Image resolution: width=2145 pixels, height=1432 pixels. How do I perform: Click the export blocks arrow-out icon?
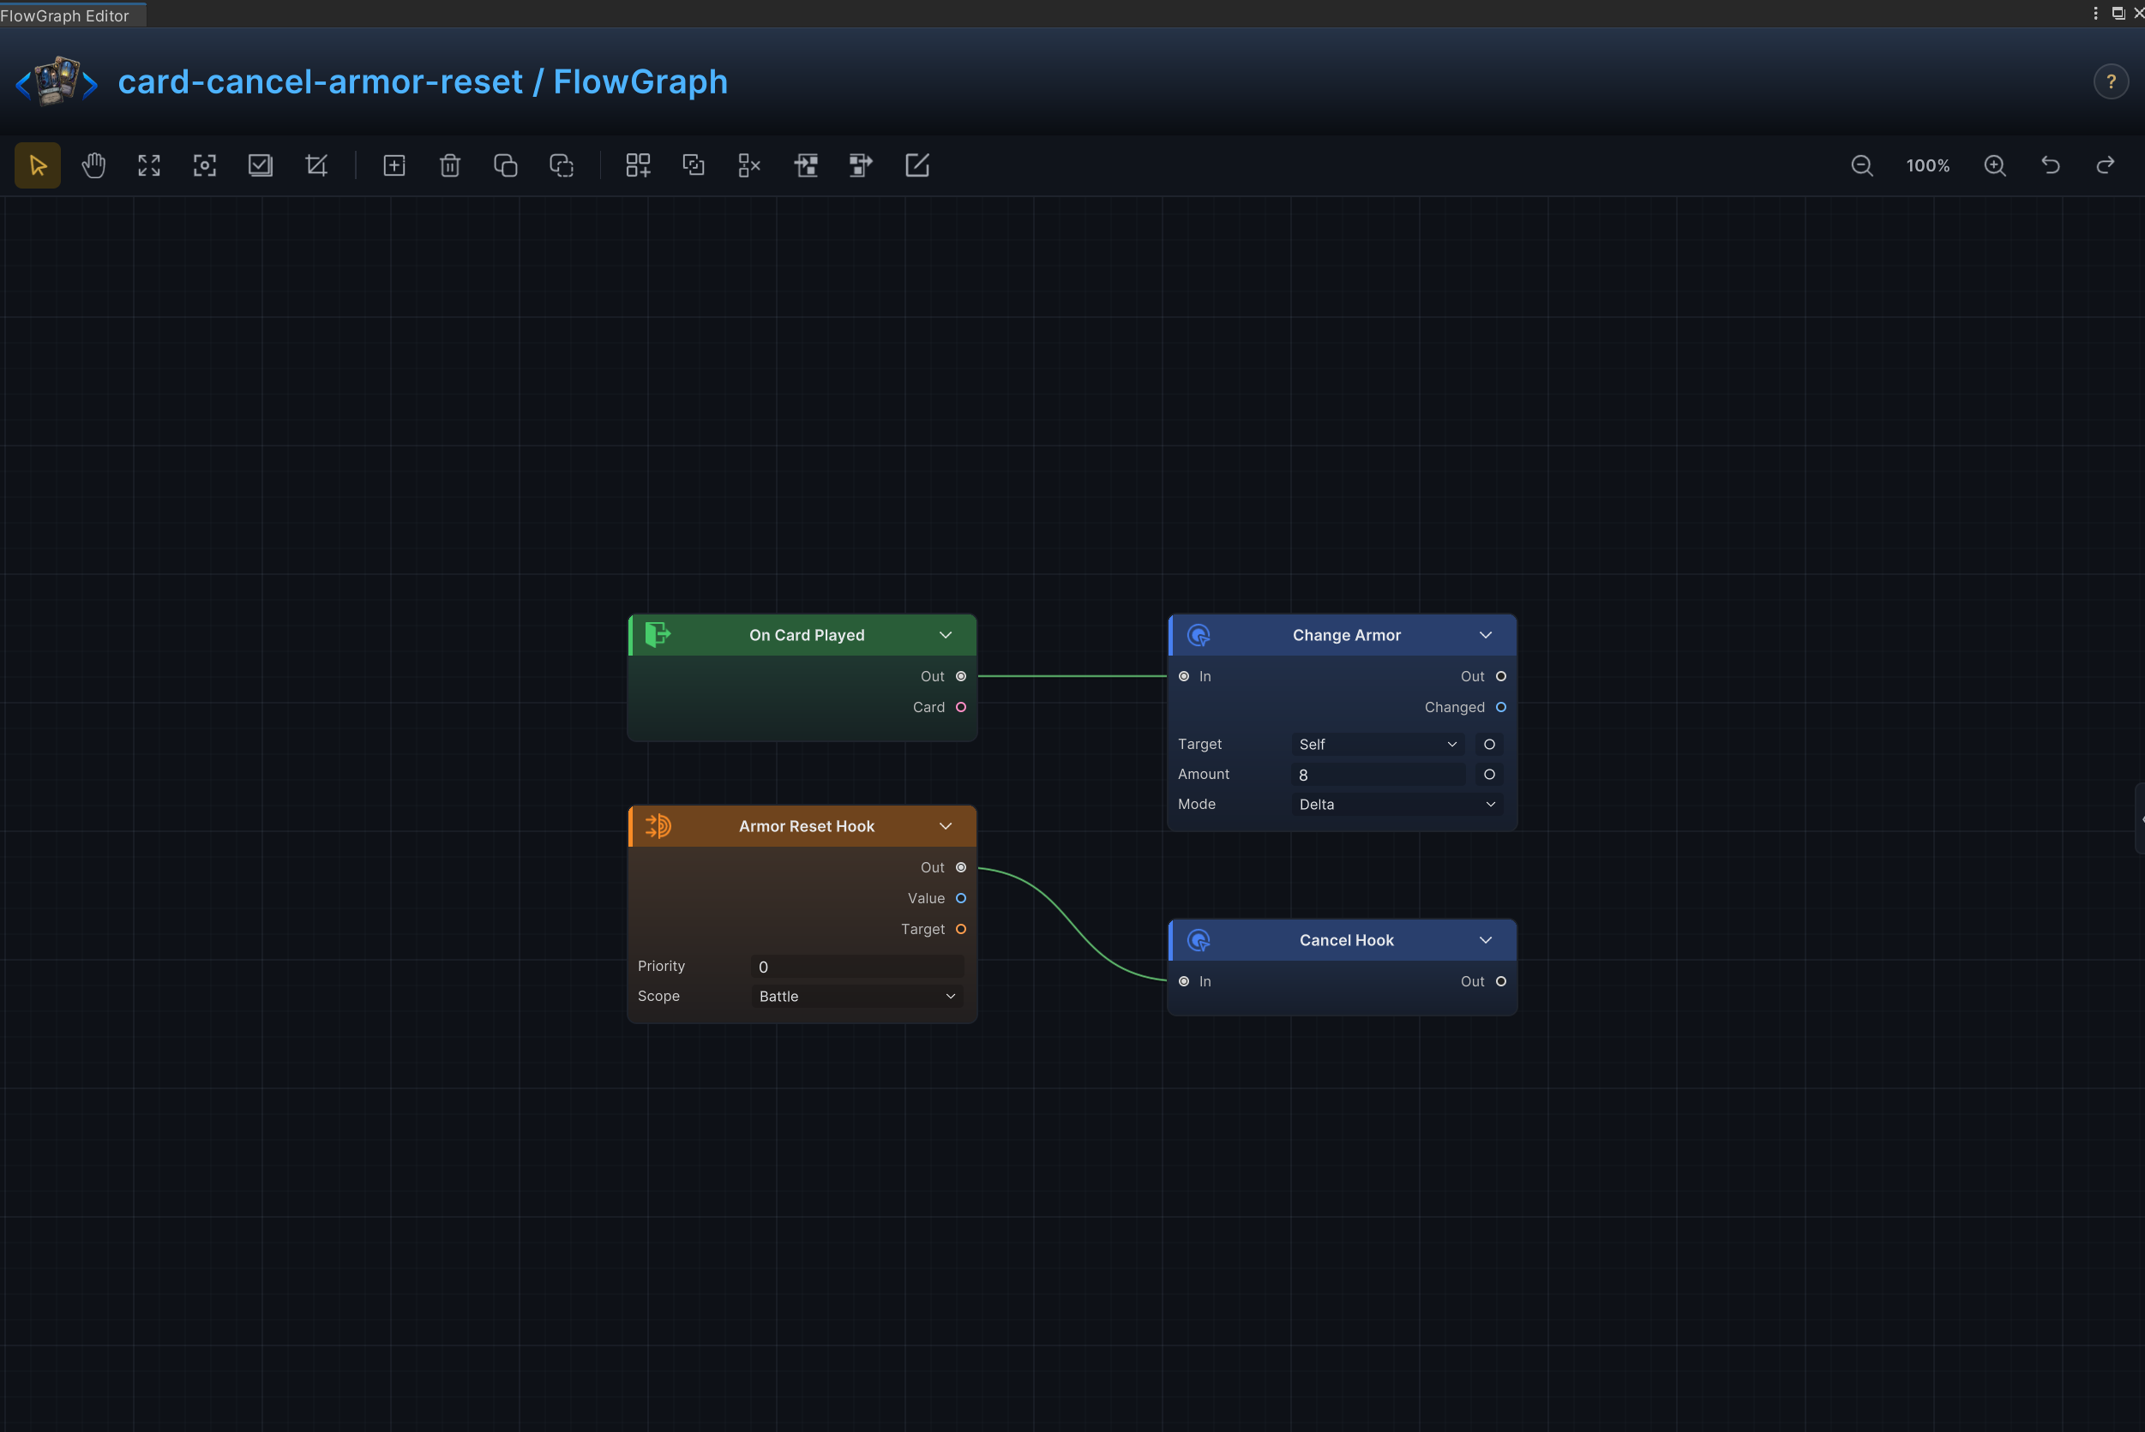pos(861,165)
